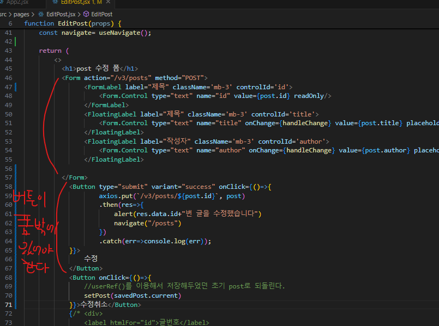Screen dimensions: 439x326
Task: Click the //userRef() comment on line 69
Action: 184,286
